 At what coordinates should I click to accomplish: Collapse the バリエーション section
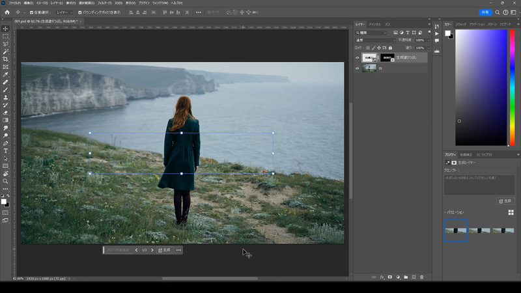tap(445, 212)
